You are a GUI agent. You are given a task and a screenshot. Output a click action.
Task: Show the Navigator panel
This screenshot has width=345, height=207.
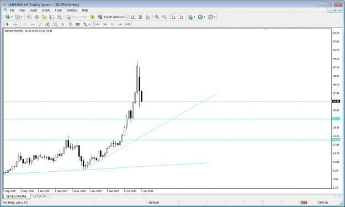tap(44, 17)
